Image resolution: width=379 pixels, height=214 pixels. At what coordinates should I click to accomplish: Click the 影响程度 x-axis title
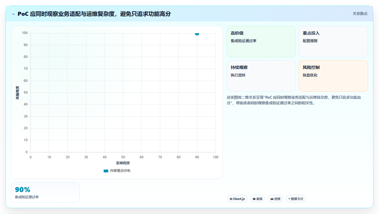pyautogui.click(x=123, y=163)
